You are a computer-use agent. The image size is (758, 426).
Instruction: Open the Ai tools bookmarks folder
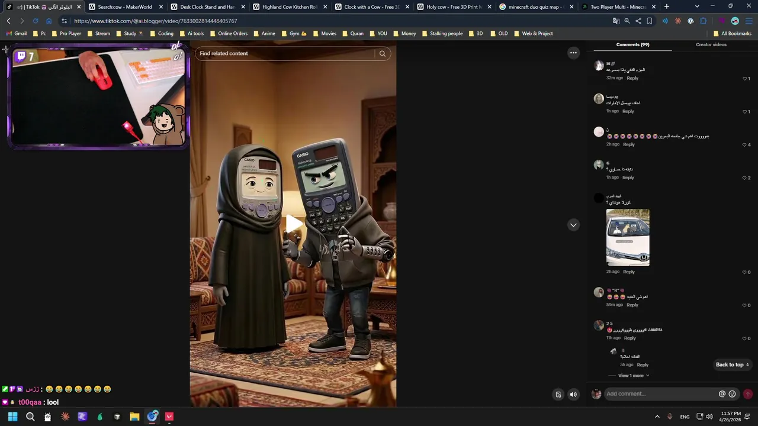pos(191,34)
